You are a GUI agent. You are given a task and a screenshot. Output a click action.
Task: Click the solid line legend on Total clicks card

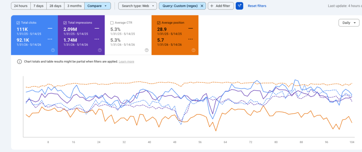[50, 28]
